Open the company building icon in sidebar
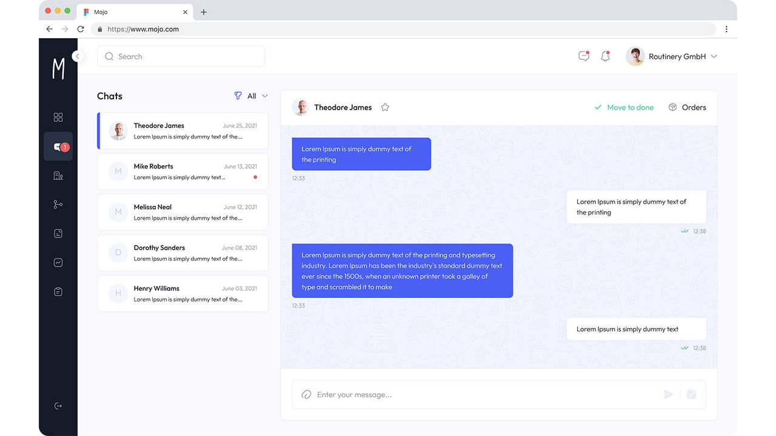 pos(58,175)
